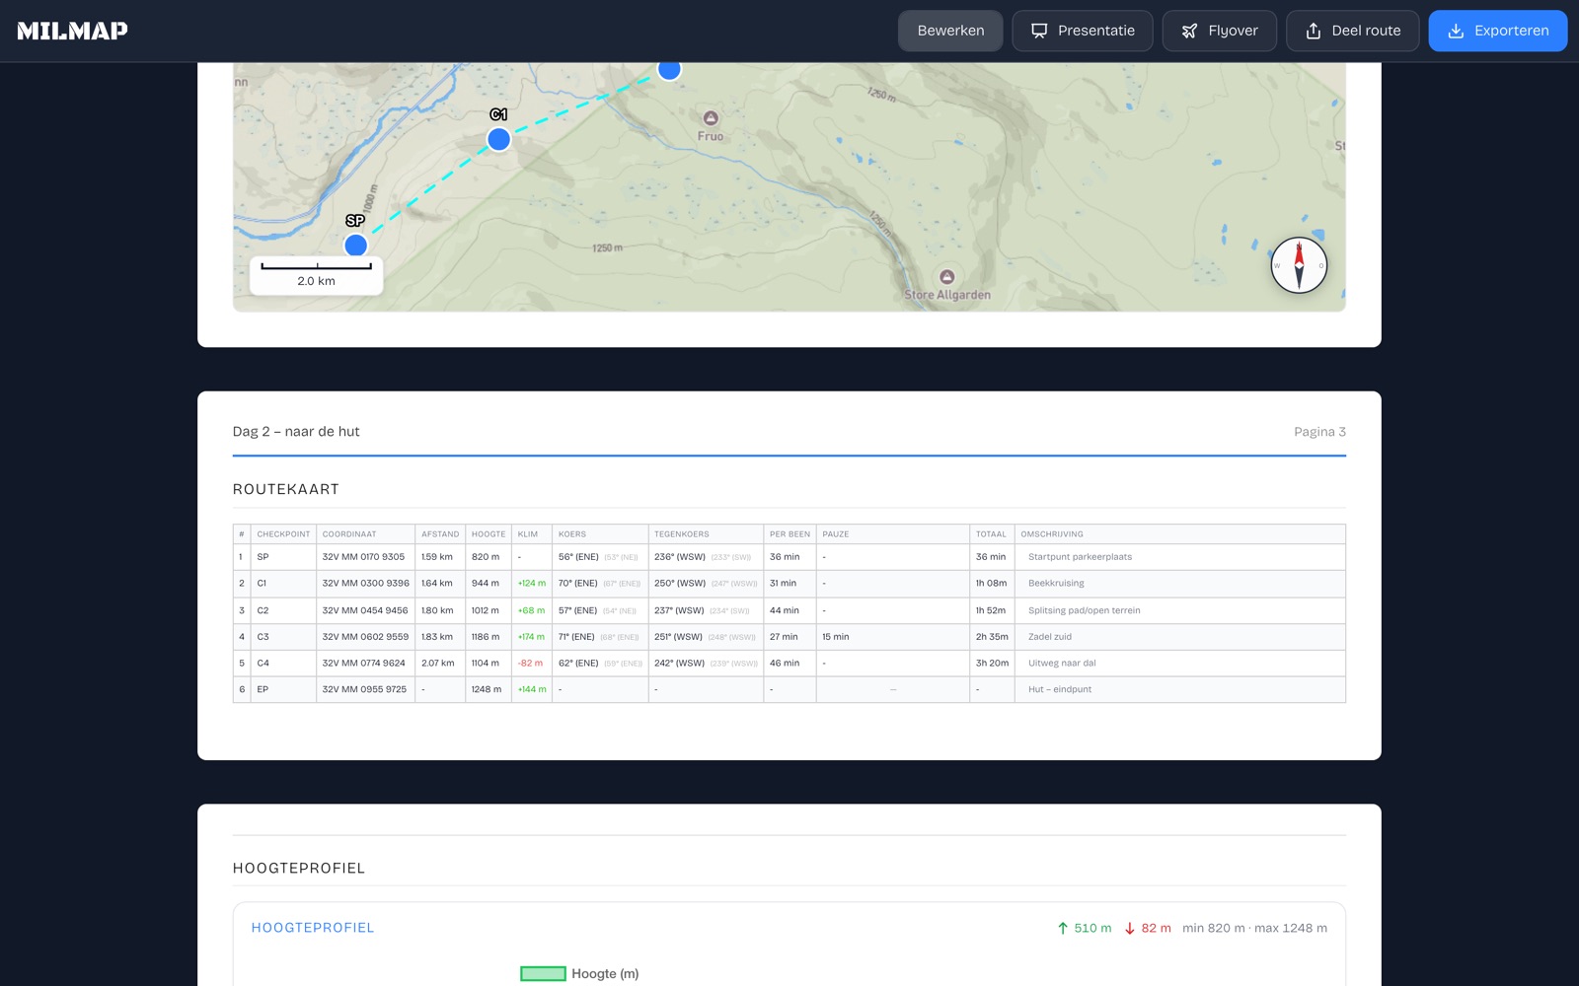Select the SP start point marker
The width and height of the screenshot is (1579, 986).
[356, 245]
